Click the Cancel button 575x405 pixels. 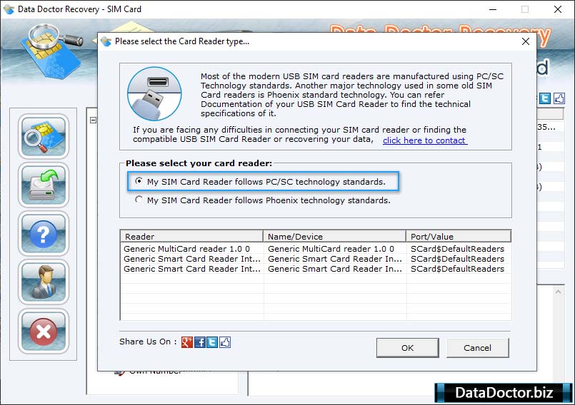point(477,347)
